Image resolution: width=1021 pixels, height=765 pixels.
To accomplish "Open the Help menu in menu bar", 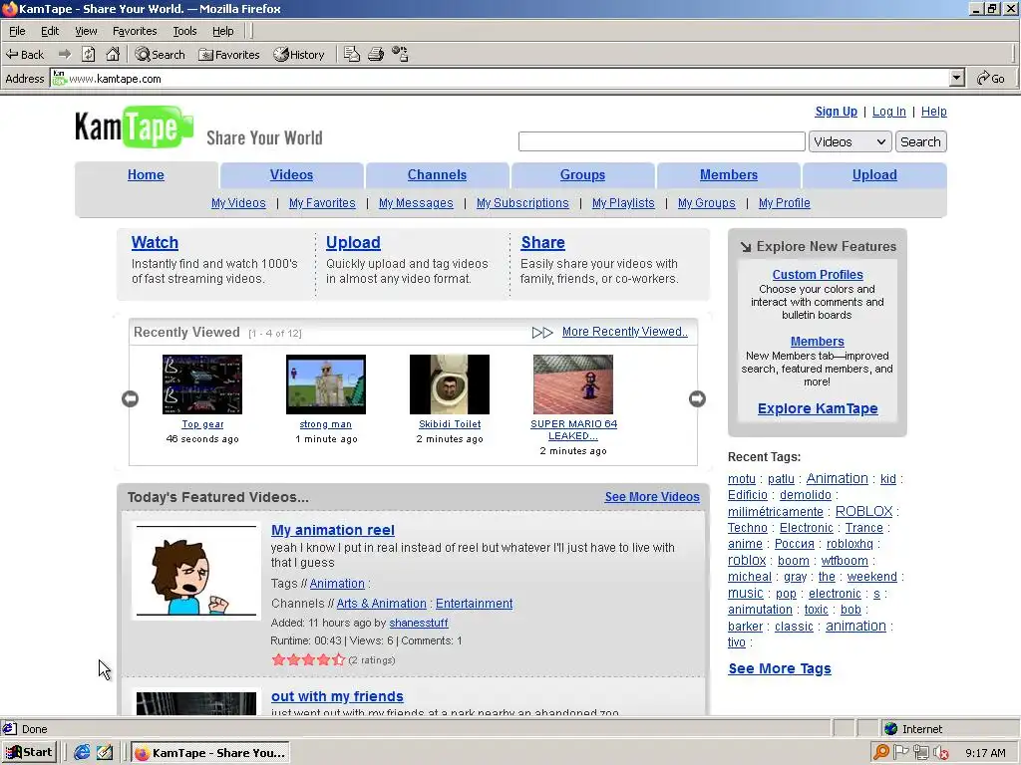I will [222, 31].
